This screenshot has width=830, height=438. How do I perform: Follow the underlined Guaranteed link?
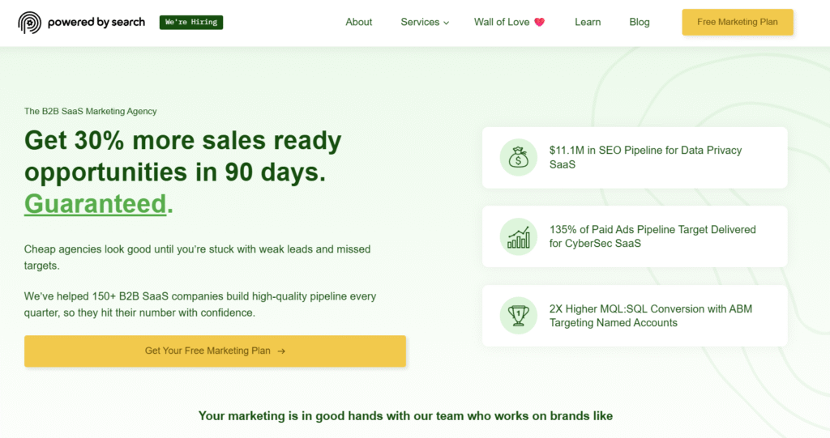tap(96, 203)
